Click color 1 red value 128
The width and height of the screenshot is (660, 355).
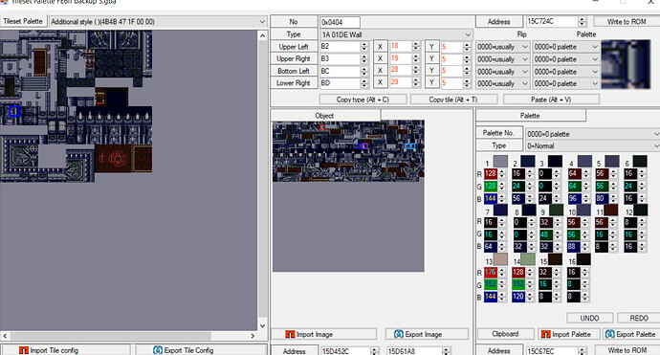(491, 173)
